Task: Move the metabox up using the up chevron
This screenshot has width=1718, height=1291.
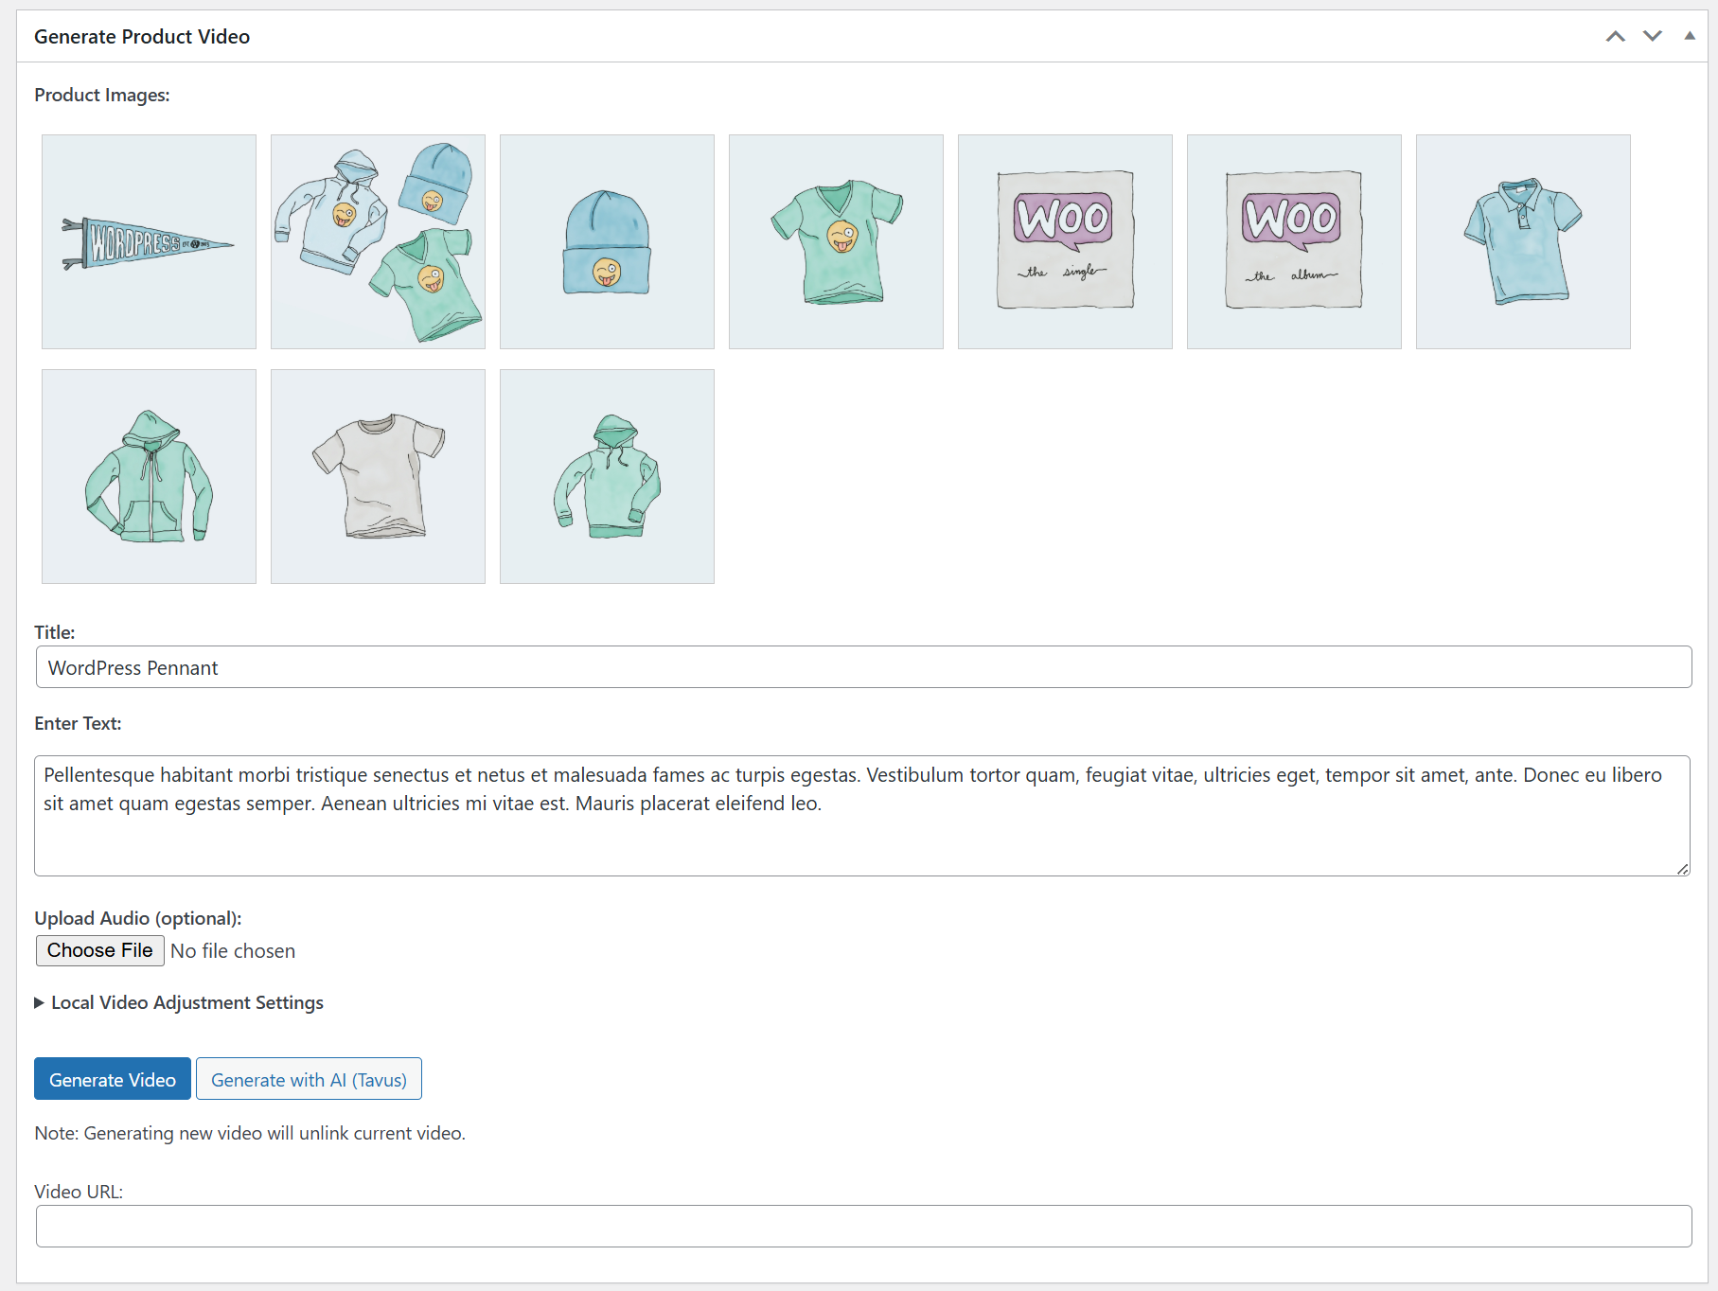Action: (x=1614, y=36)
